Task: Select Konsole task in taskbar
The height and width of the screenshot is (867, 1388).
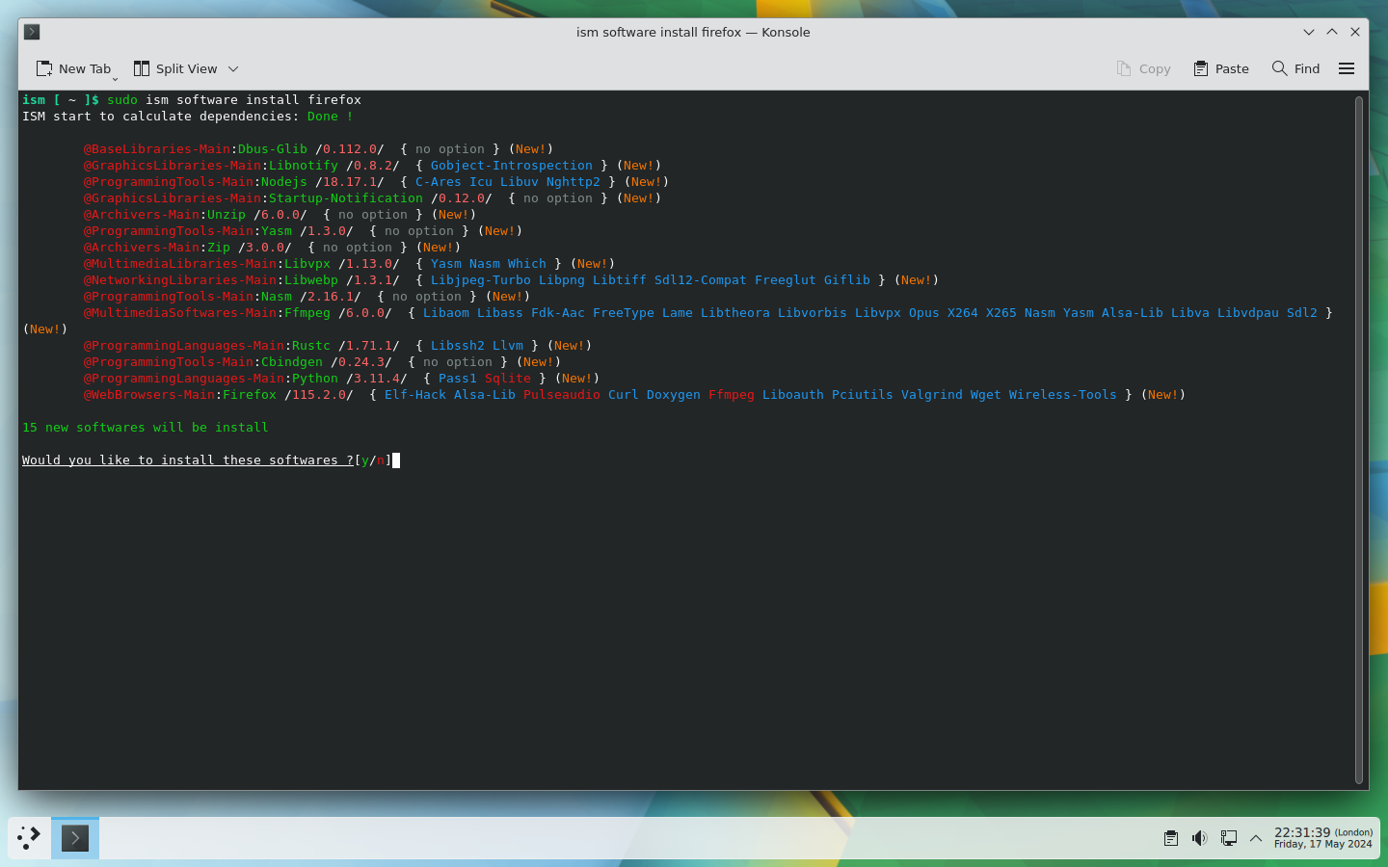Action: click(x=75, y=838)
